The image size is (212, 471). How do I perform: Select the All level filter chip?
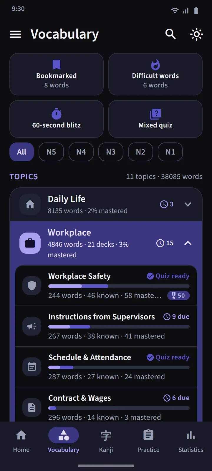tap(22, 152)
